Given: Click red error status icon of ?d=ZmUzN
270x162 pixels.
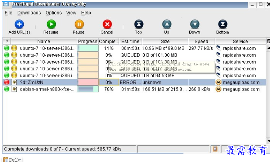Looking at the screenshot, I should (7, 82).
